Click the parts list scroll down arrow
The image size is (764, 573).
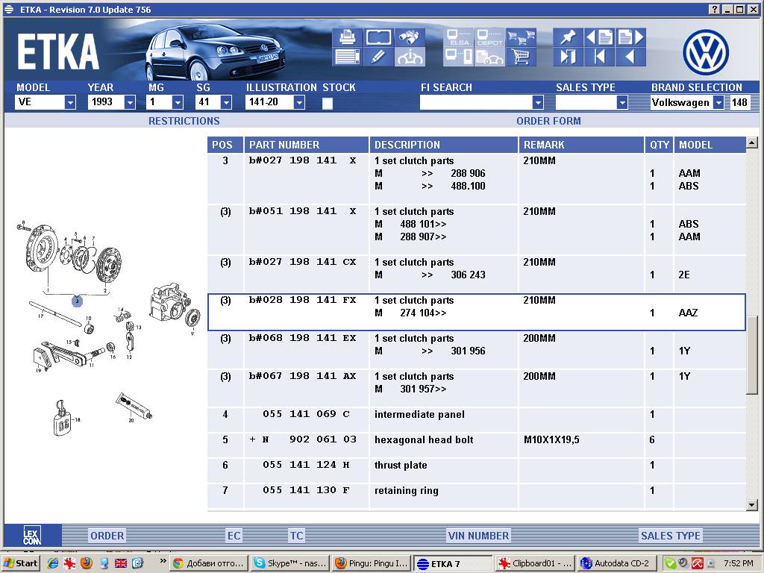(x=751, y=505)
